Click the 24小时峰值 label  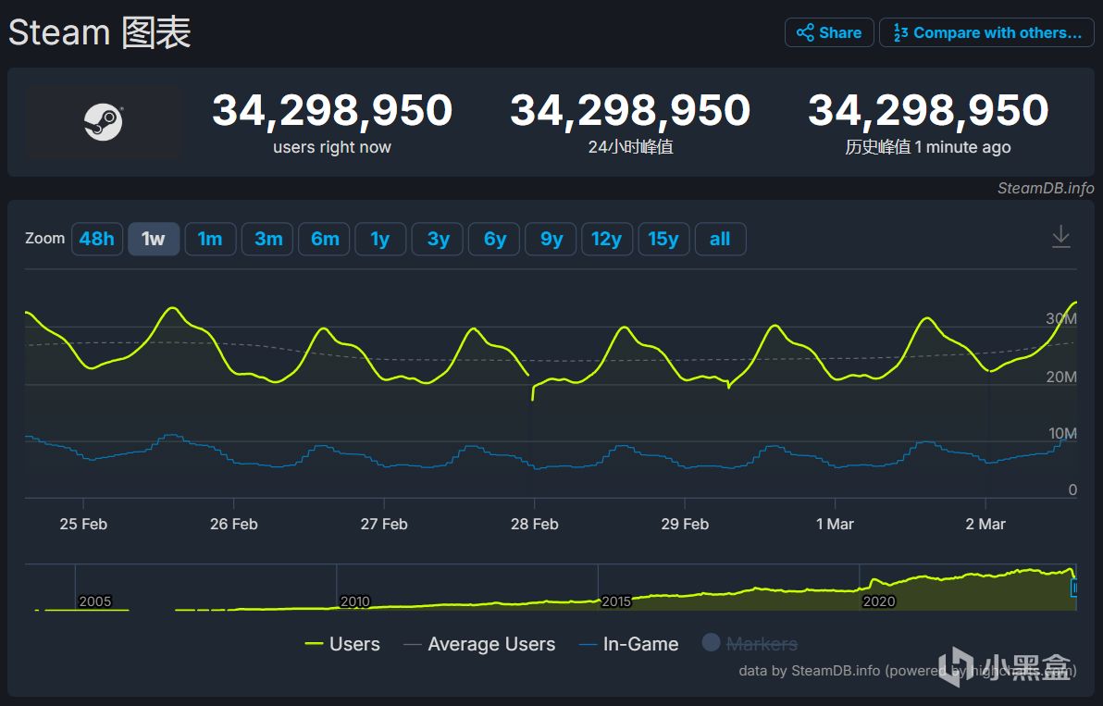(630, 147)
